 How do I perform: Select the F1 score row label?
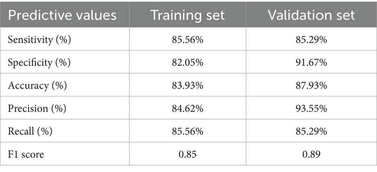(x=26, y=154)
